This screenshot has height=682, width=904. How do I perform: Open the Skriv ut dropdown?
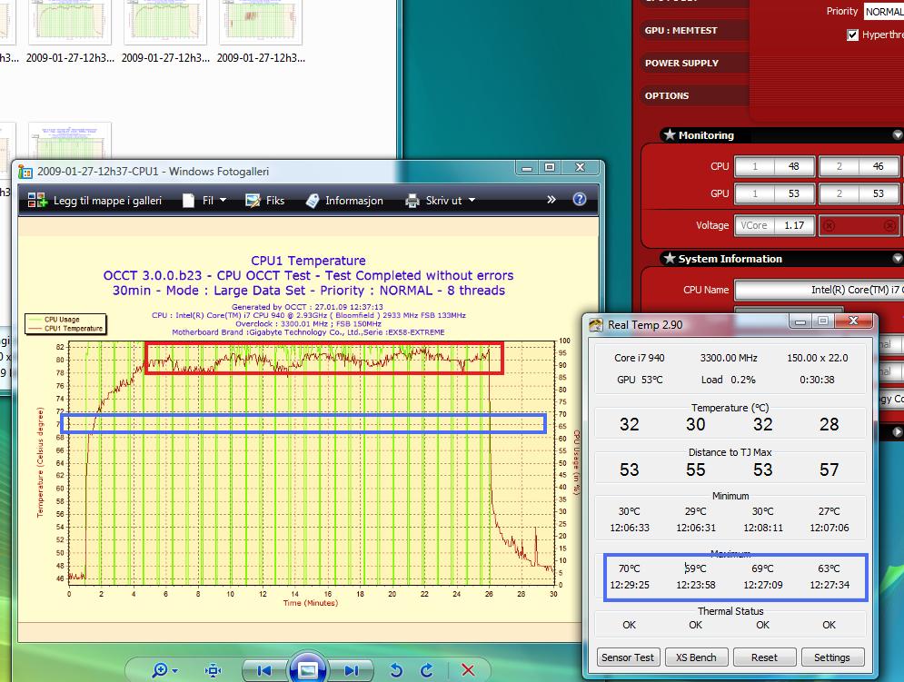(x=440, y=200)
